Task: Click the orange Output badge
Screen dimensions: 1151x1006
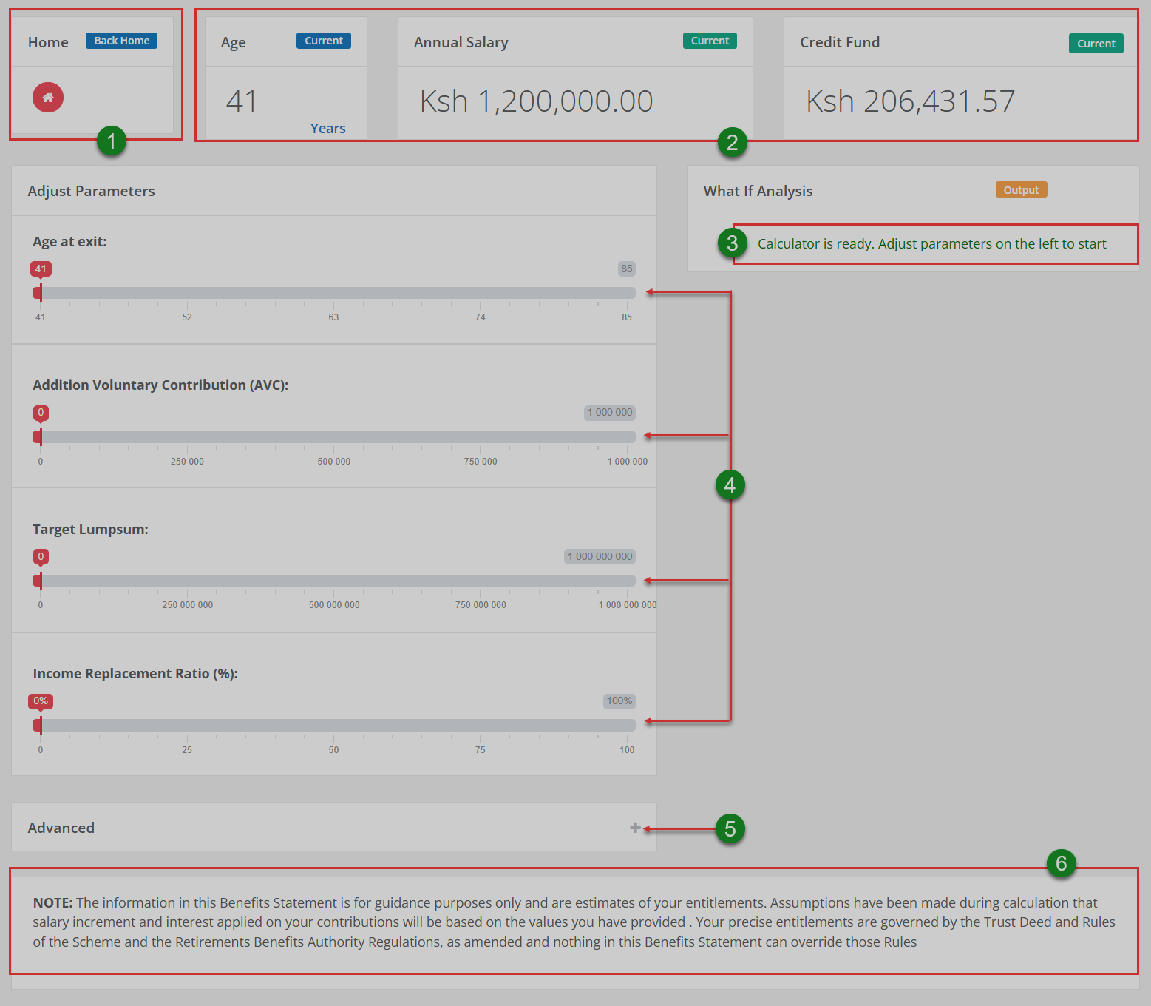Action: click(1021, 190)
